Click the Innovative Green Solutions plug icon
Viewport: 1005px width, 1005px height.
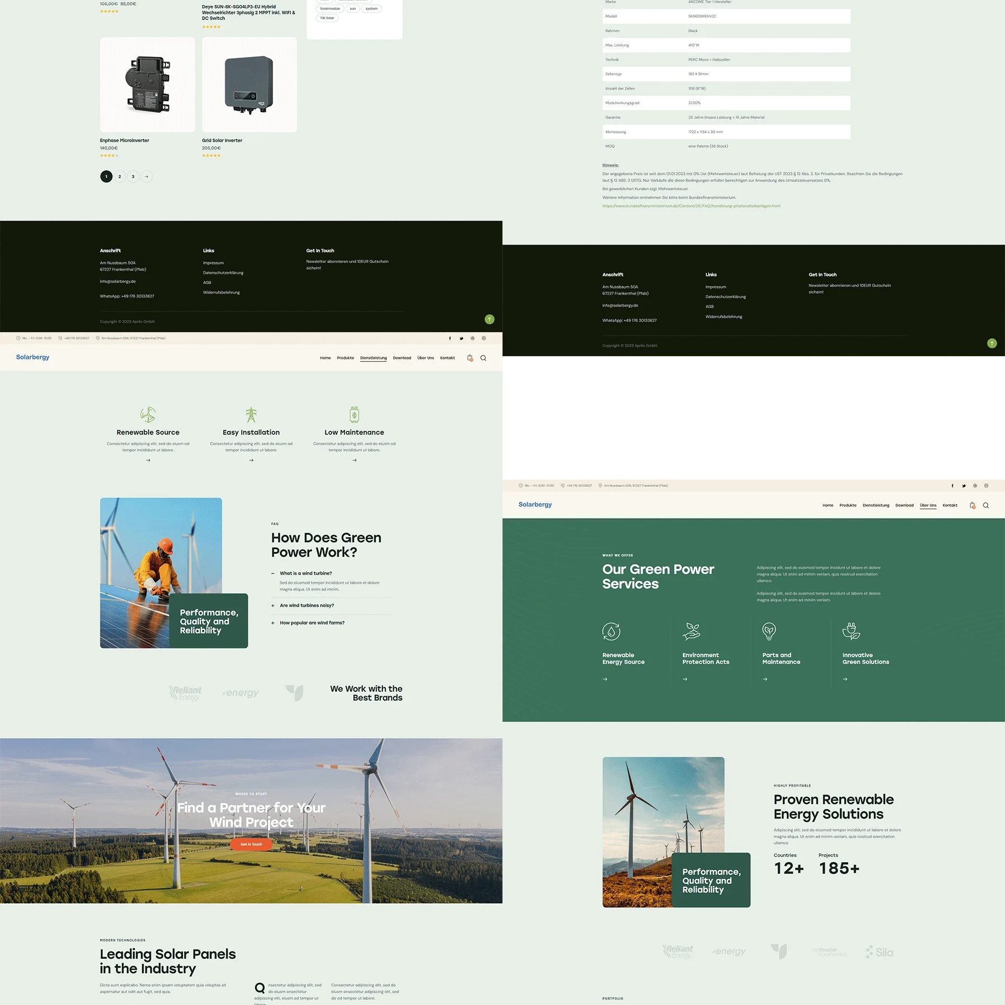[x=851, y=631]
